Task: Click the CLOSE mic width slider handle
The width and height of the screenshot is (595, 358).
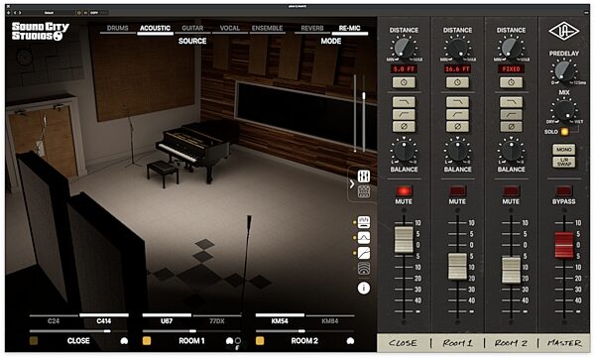Action: pos(107,331)
